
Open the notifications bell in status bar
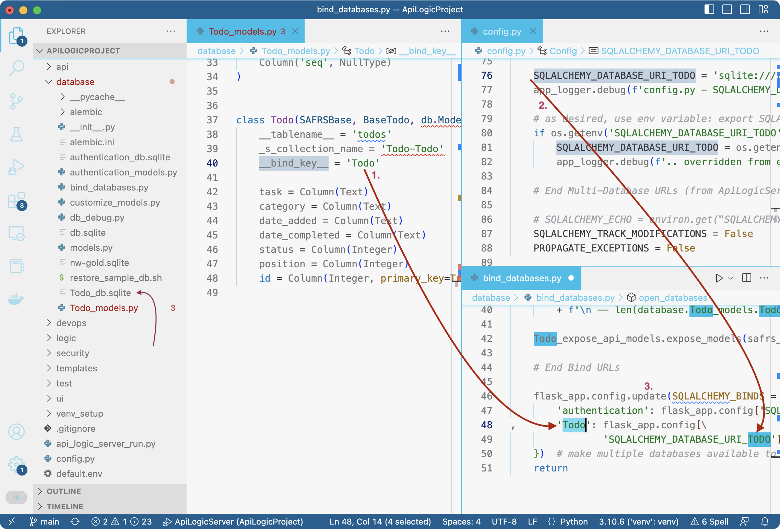pos(765,521)
